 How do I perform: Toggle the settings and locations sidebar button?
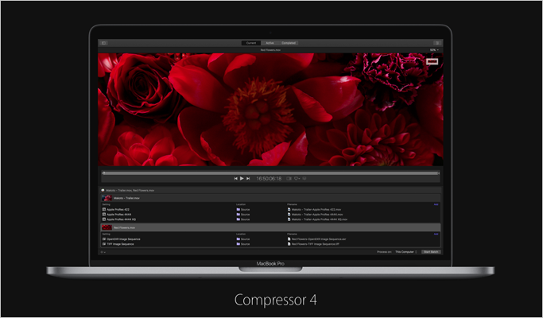pos(103,43)
